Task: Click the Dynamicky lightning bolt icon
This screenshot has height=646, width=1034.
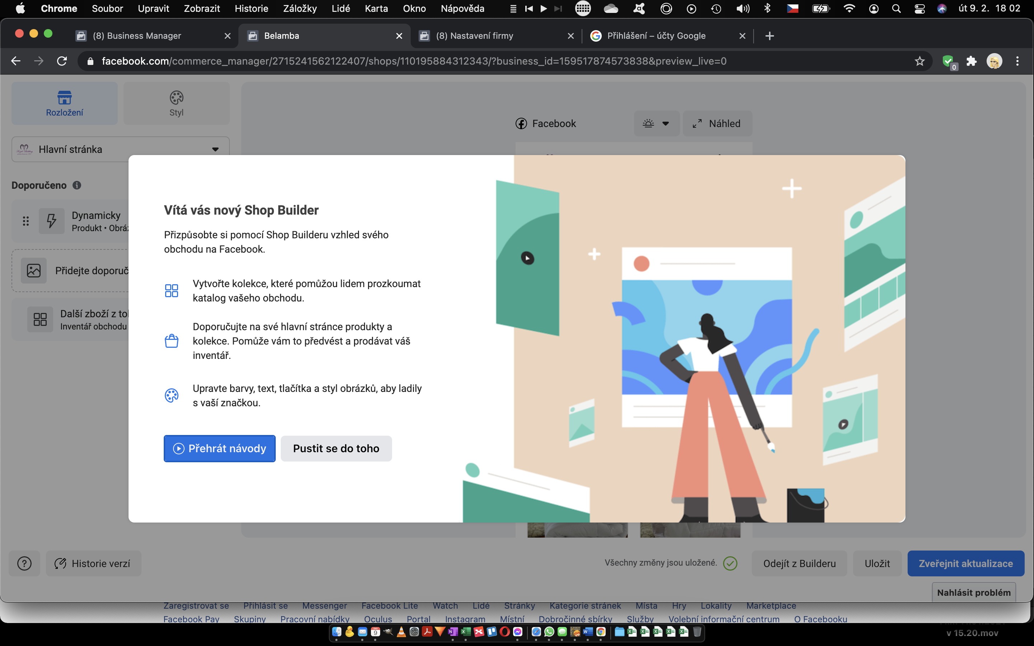Action: [51, 221]
